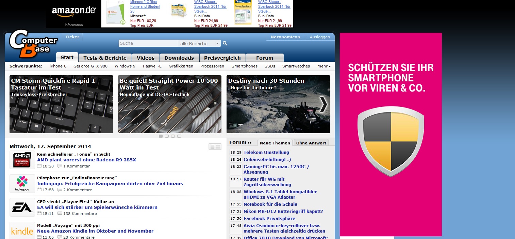
Task: Open the GeForce GTX 980 topic link
Action: pos(90,66)
